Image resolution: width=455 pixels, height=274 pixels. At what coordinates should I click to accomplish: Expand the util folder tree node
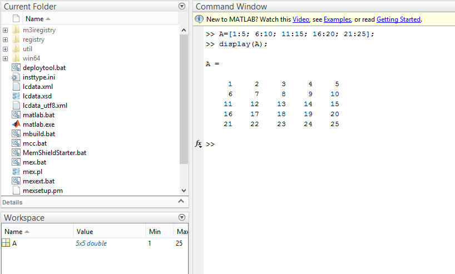(5, 49)
